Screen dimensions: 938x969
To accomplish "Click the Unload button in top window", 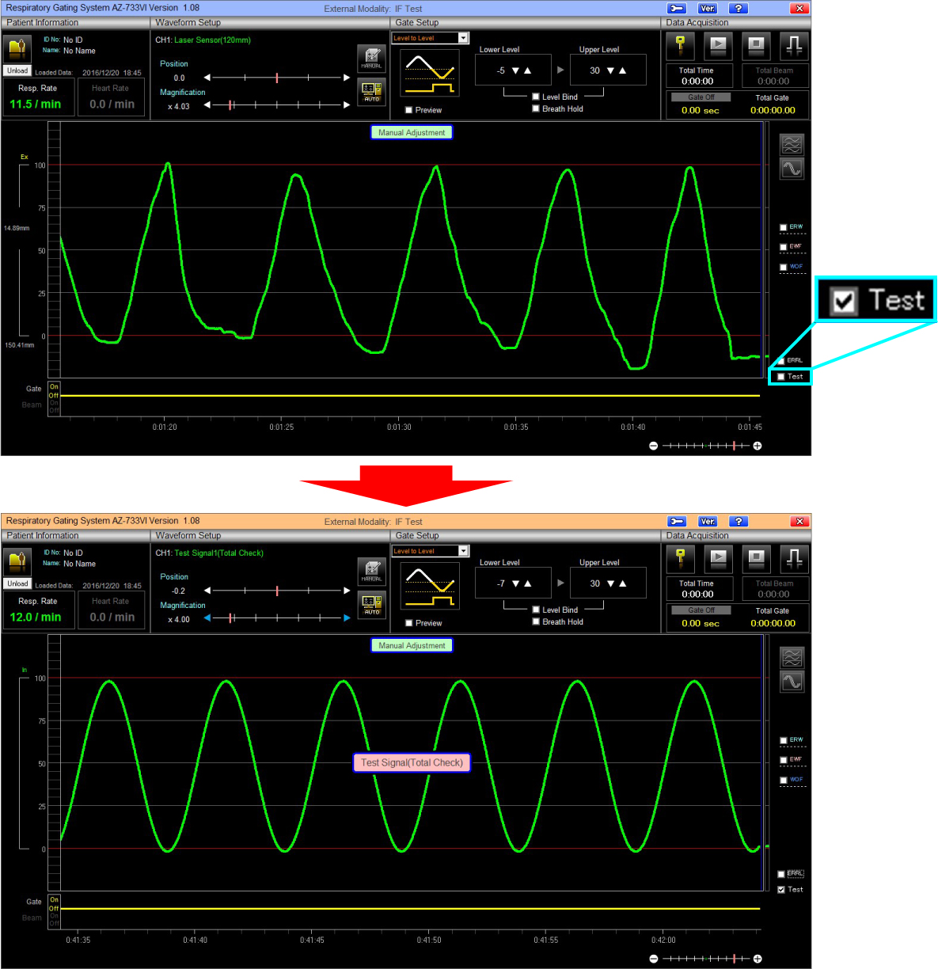I will (x=17, y=71).
